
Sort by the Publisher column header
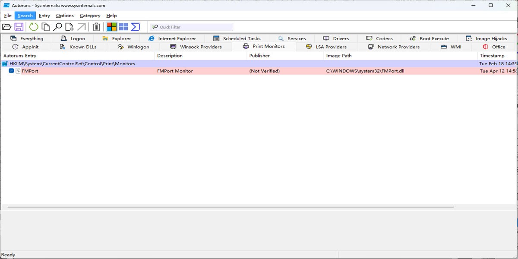click(259, 56)
